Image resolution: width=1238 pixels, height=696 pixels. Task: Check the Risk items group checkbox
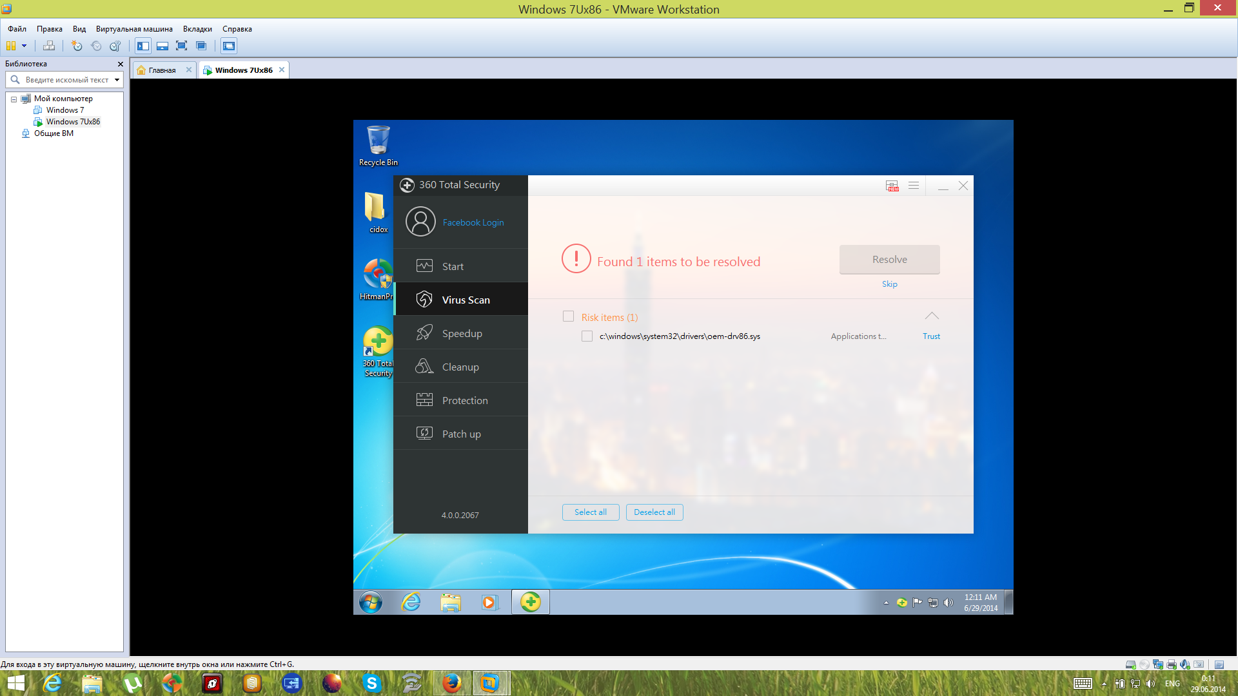tap(568, 316)
